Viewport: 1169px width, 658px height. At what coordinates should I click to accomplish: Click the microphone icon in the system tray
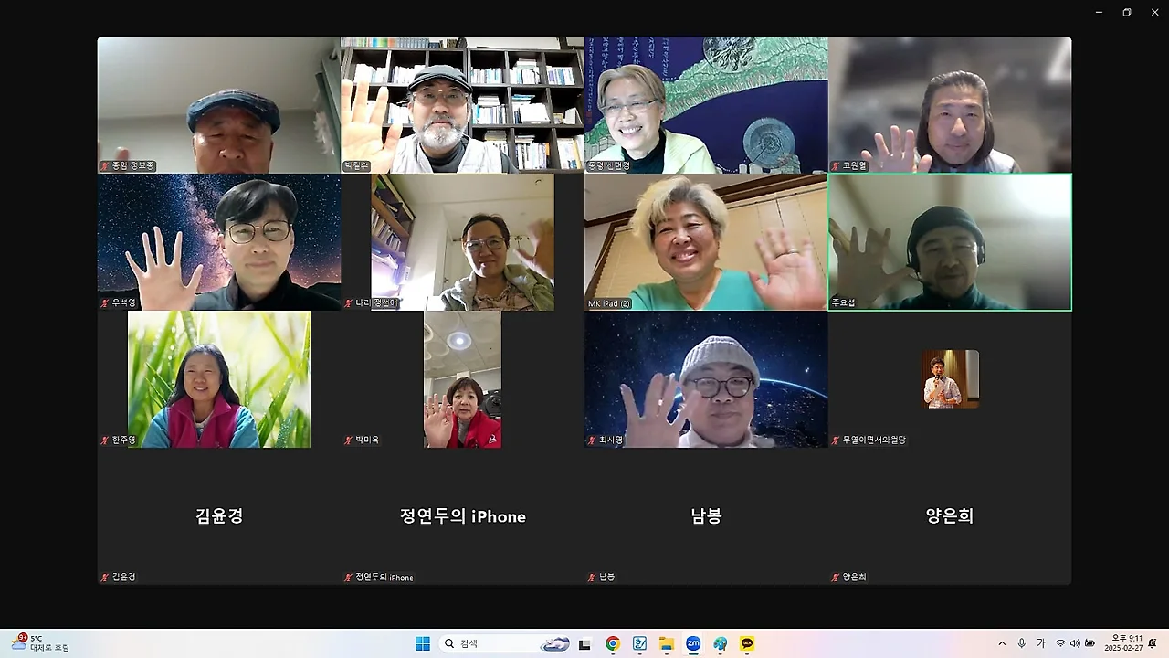tap(1021, 643)
